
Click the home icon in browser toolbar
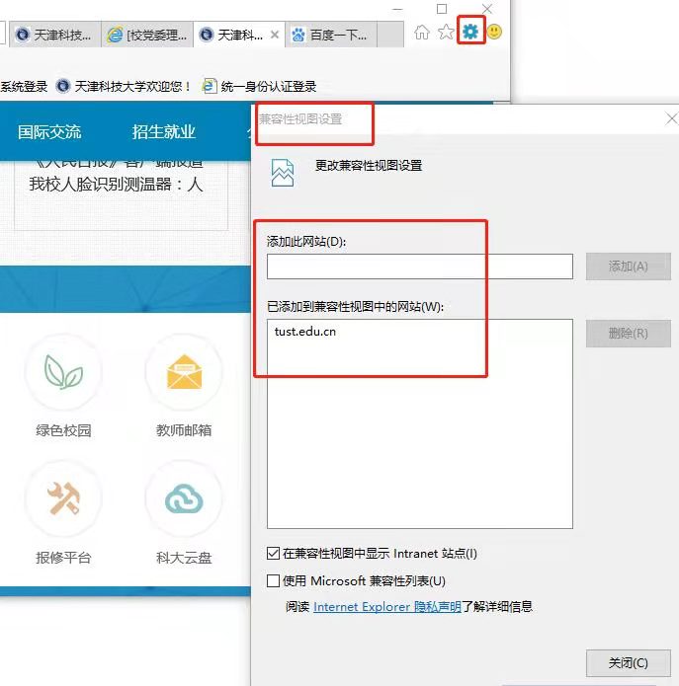[x=422, y=33]
